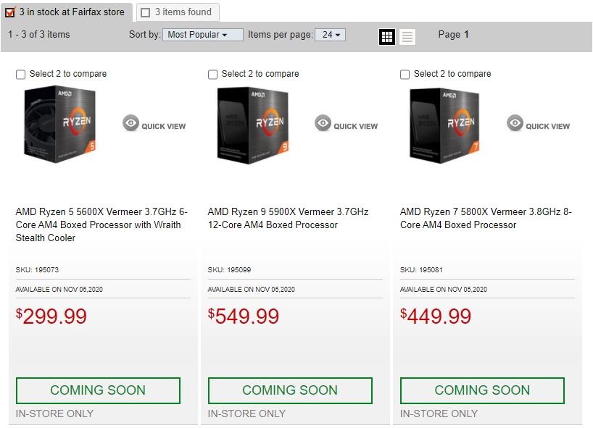Click SKU: 195081 text
The height and width of the screenshot is (428, 593).
tap(421, 270)
